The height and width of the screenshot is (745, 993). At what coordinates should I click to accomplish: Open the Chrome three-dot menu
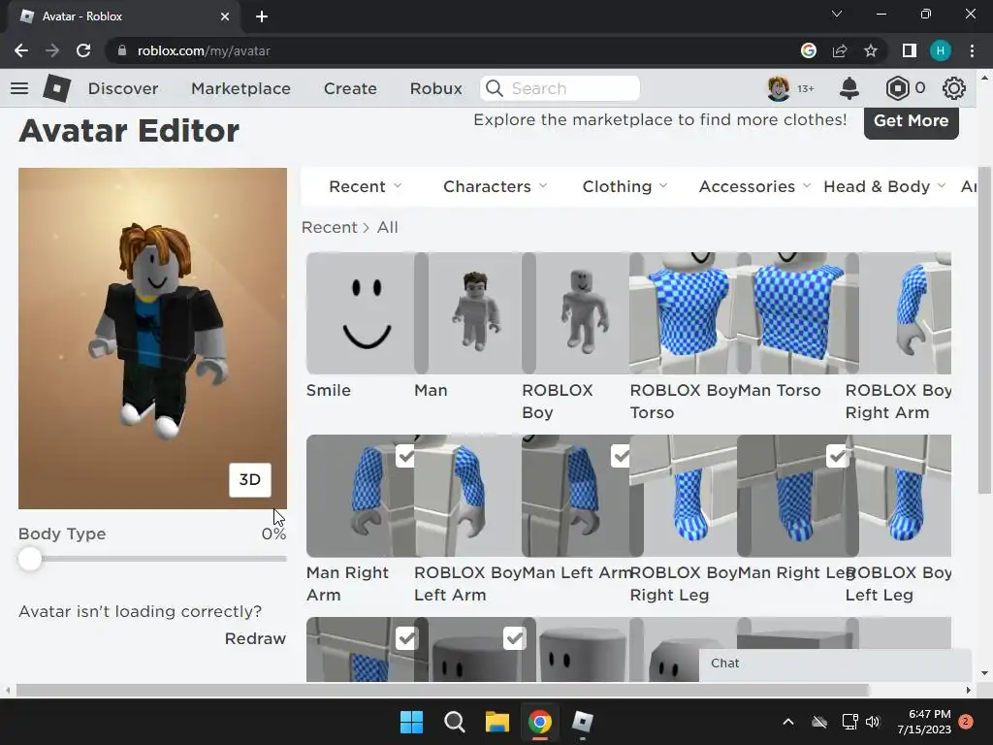click(972, 50)
